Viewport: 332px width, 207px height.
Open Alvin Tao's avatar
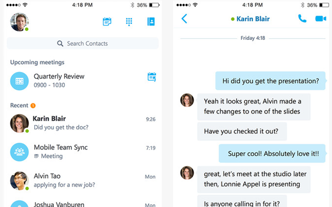pyautogui.click(x=19, y=181)
